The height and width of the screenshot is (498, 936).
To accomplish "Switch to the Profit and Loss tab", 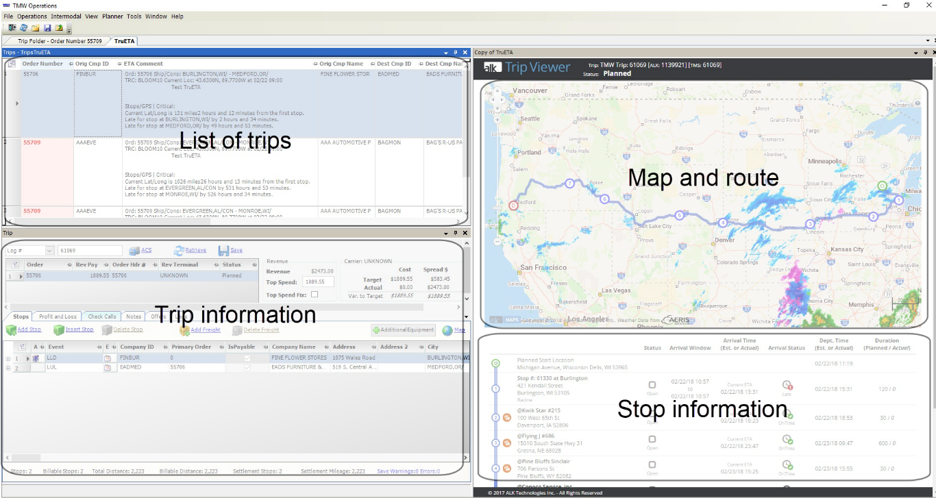I will point(58,316).
